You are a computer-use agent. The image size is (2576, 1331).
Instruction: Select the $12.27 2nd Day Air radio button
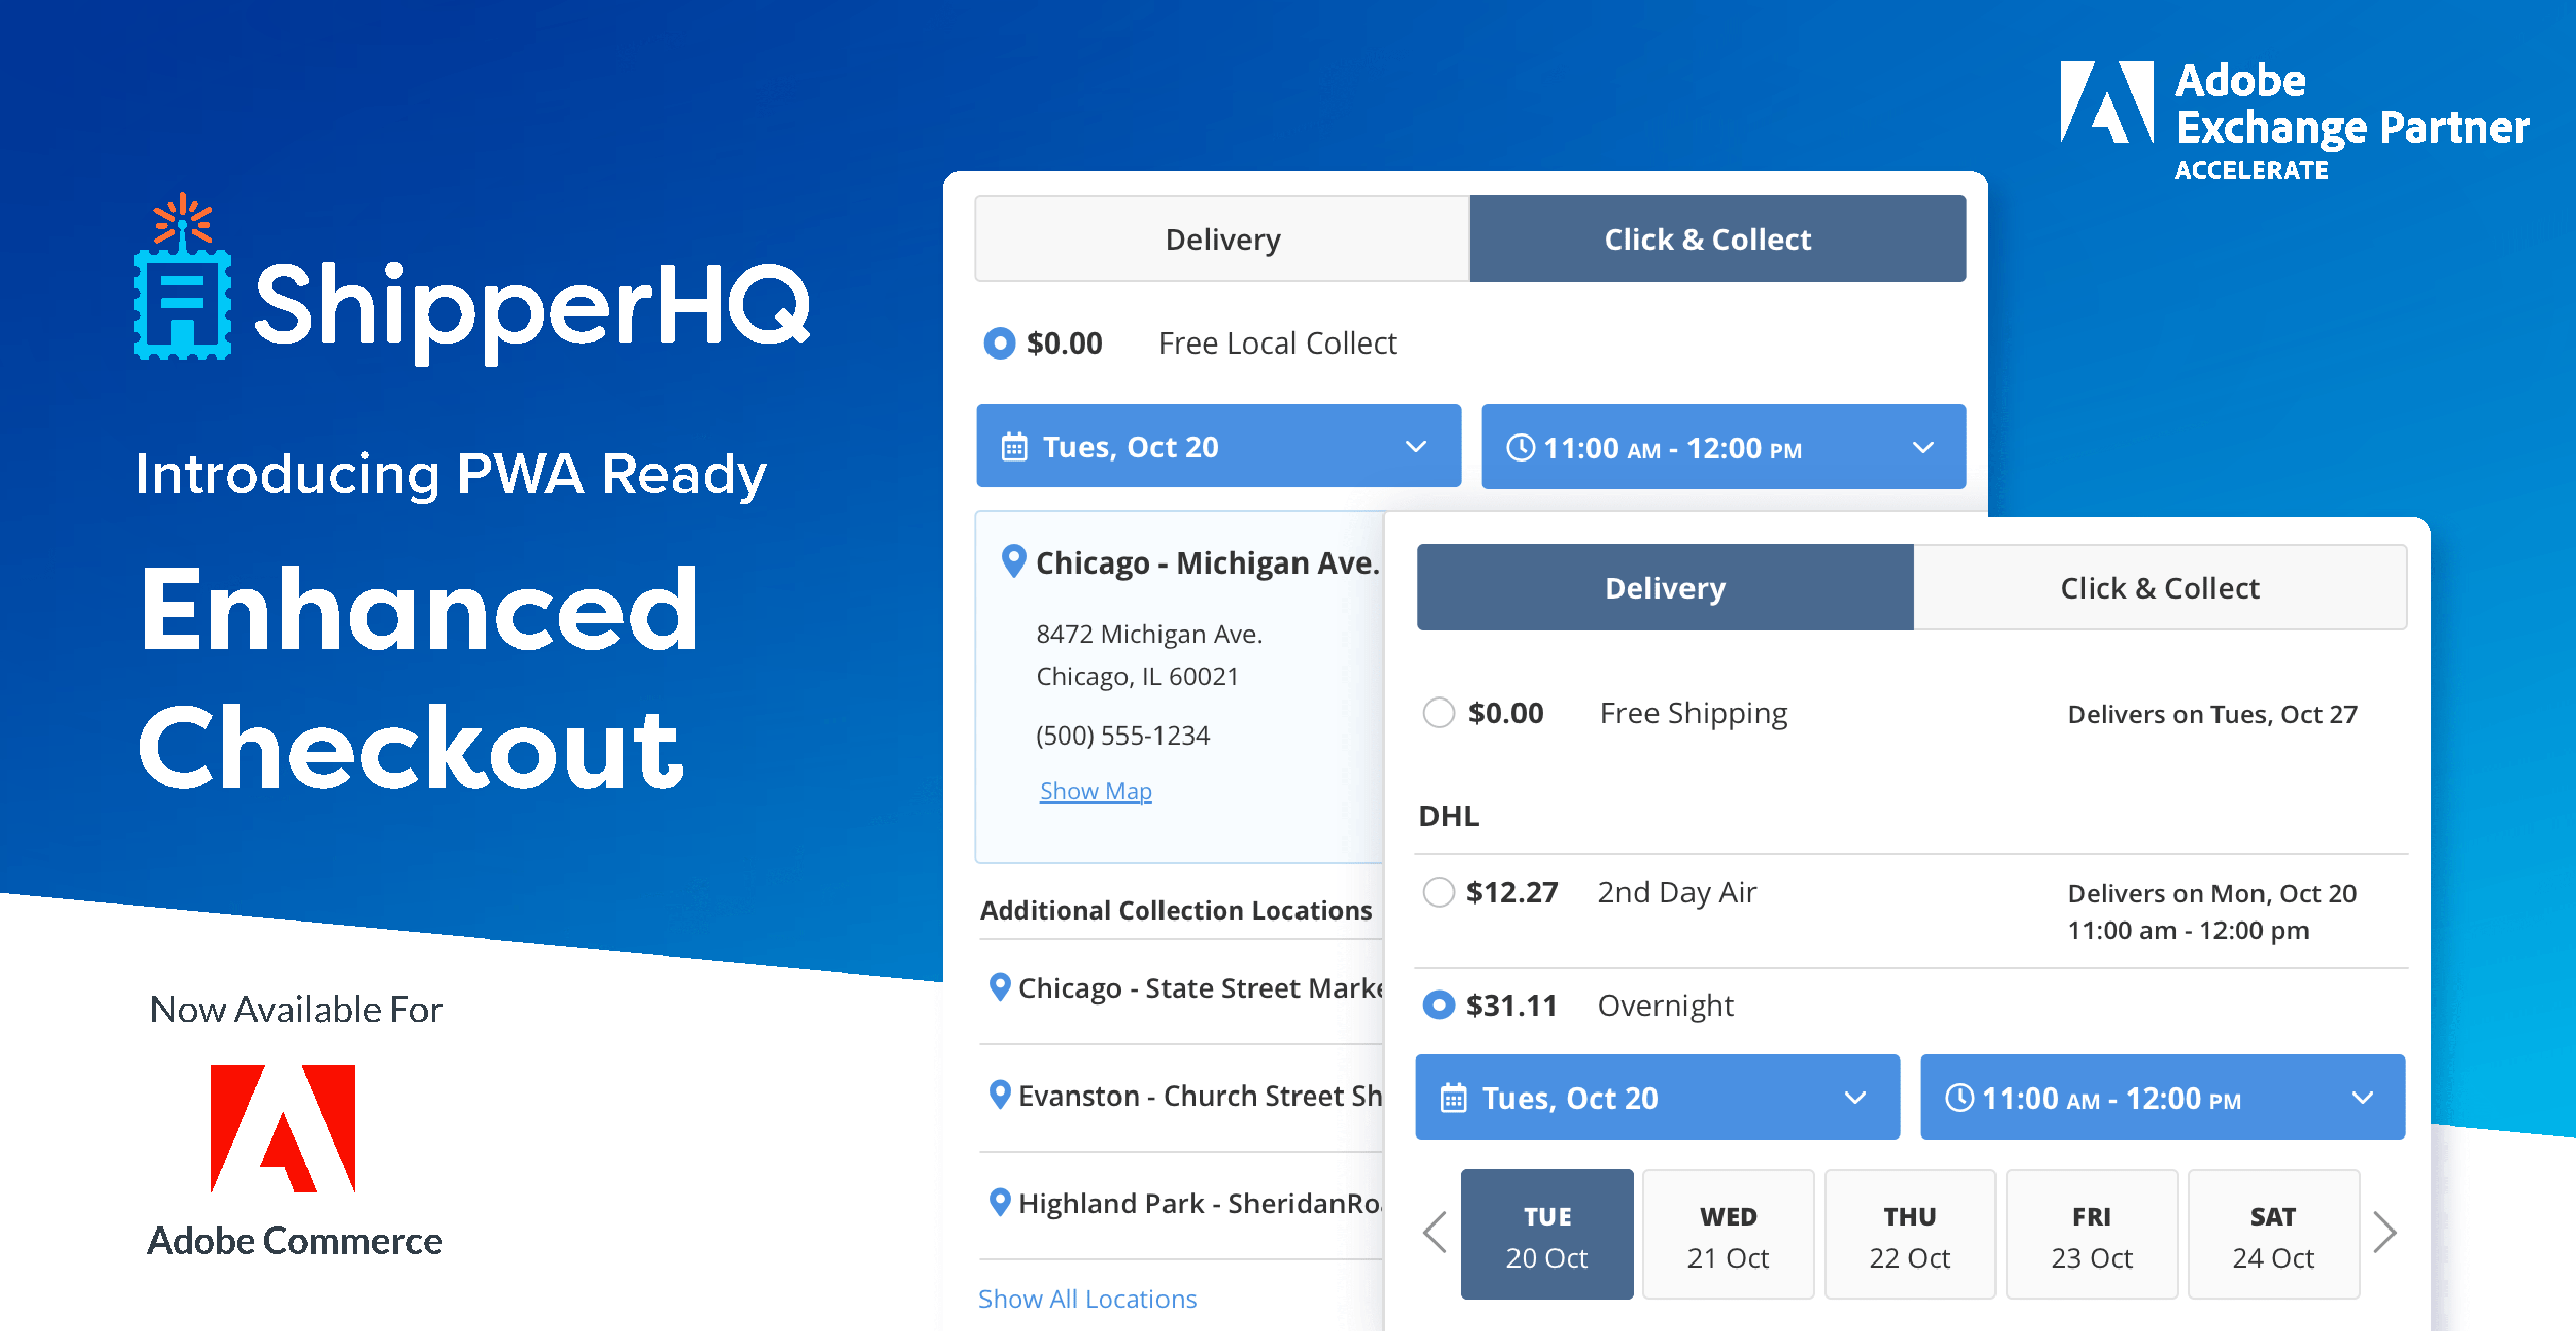pos(1438,892)
